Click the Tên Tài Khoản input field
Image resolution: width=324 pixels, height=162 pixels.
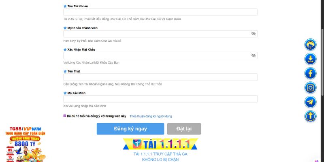click(160, 12)
